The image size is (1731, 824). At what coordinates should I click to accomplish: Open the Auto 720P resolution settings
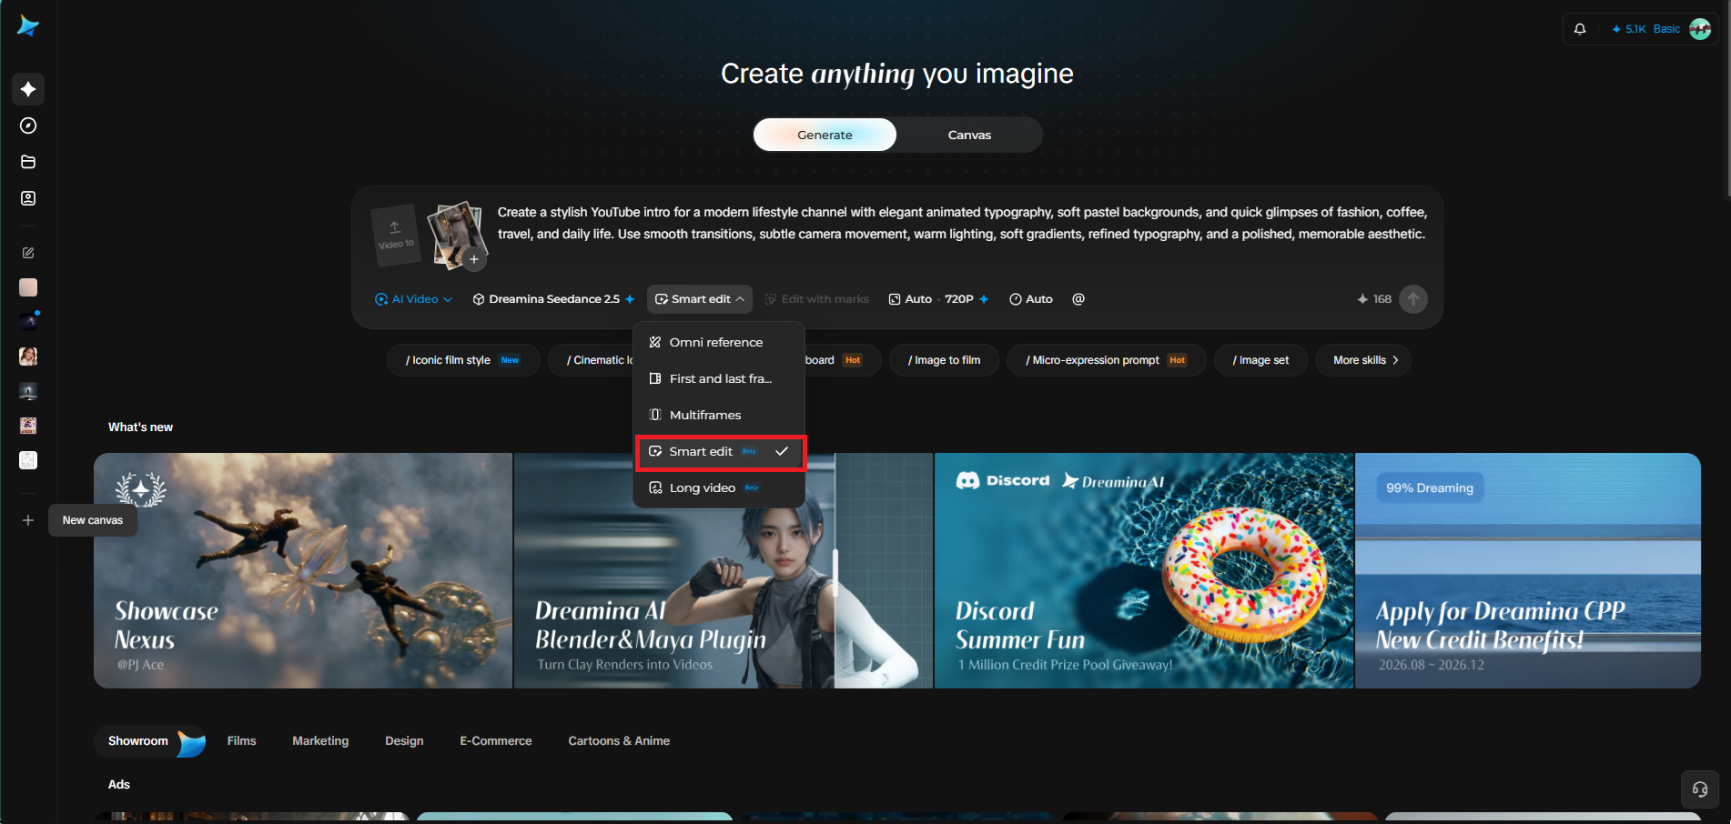pyautogui.click(x=938, y=299)
